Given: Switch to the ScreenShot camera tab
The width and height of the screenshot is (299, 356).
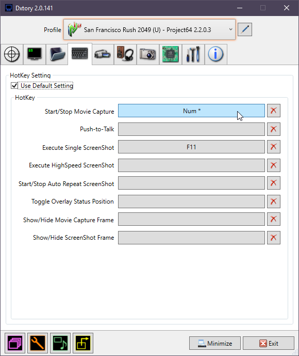Looking at the screenshot, I should 148,54.
